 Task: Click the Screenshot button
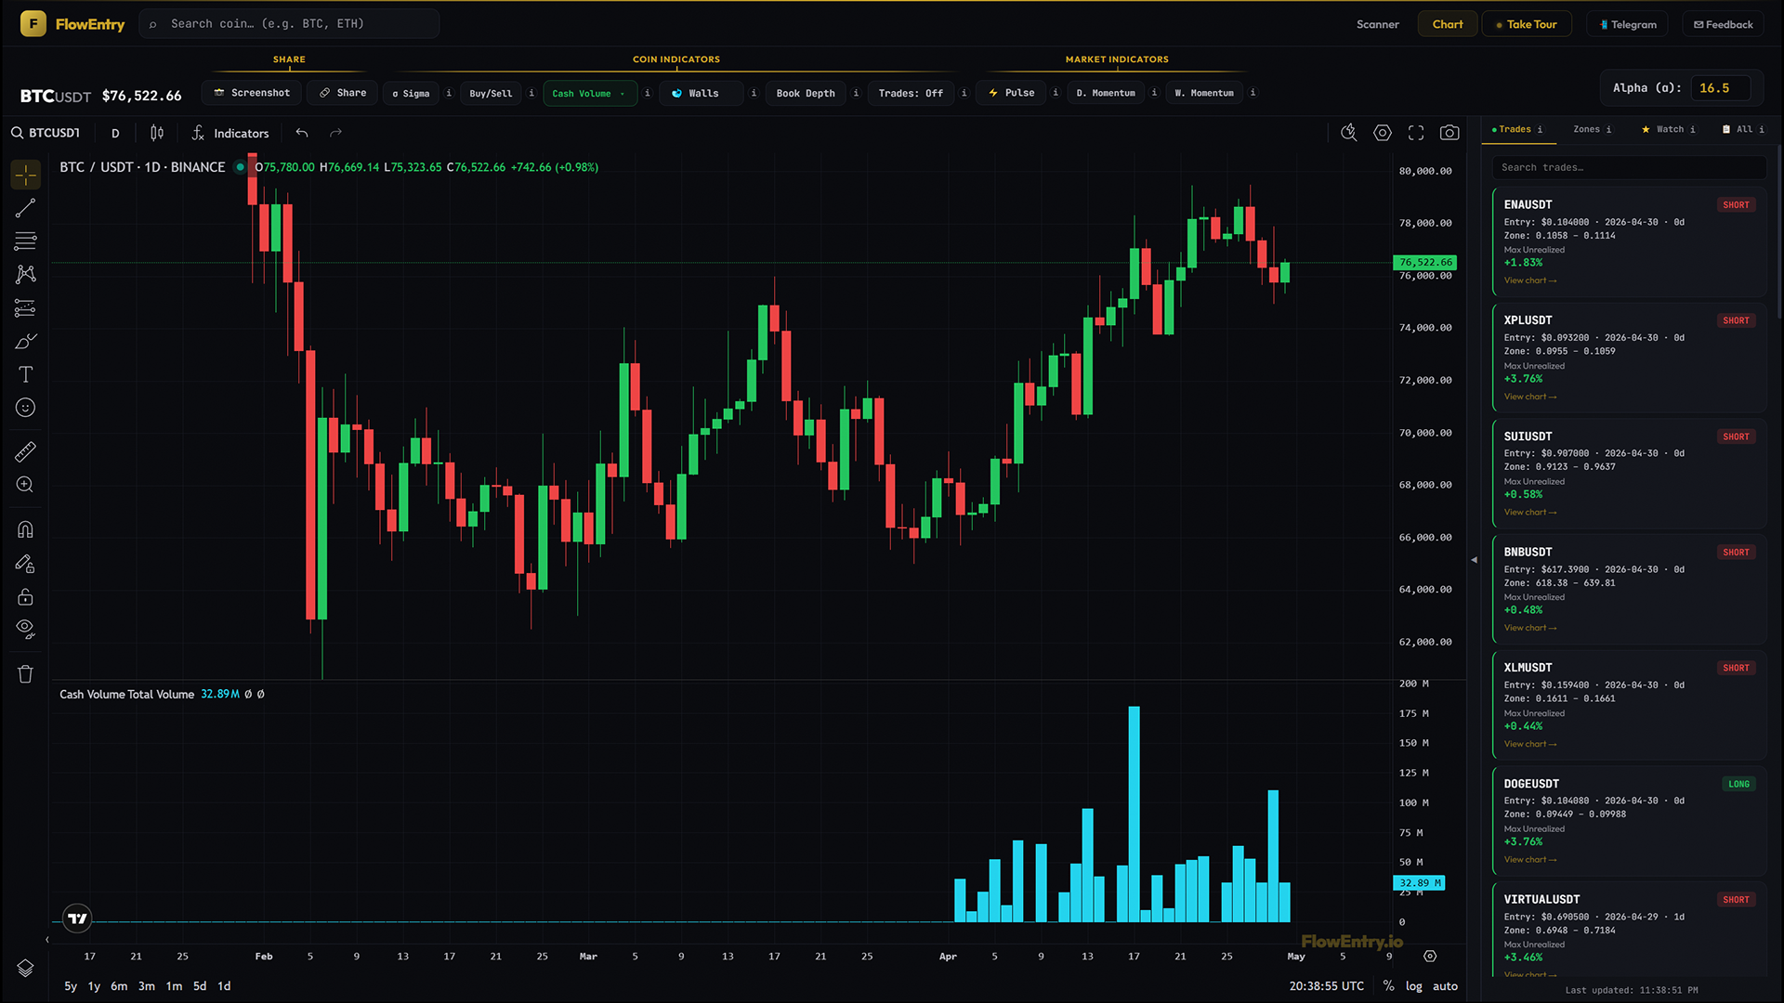point(252,93)
